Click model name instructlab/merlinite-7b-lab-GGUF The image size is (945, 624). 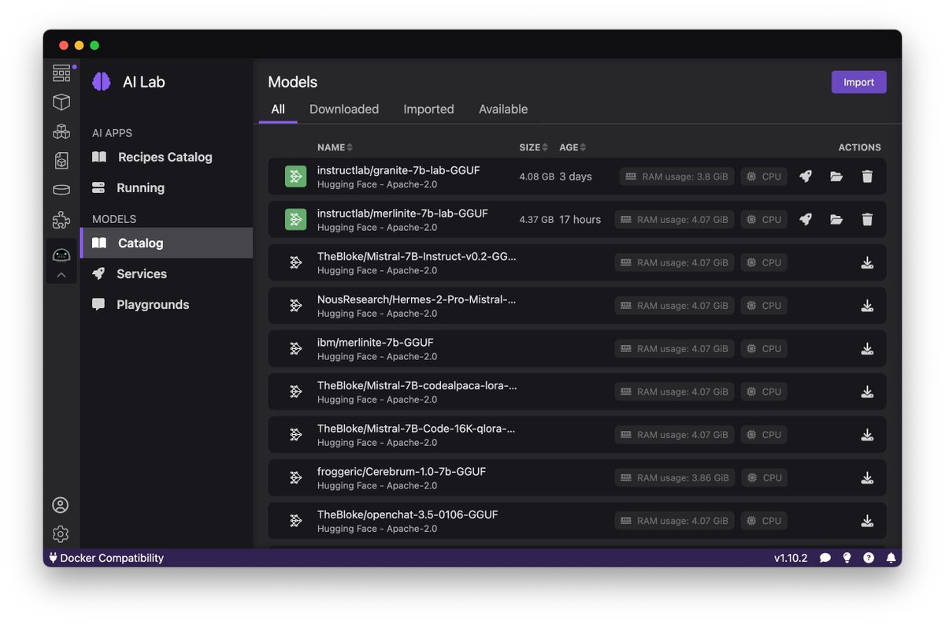(402, 214)
